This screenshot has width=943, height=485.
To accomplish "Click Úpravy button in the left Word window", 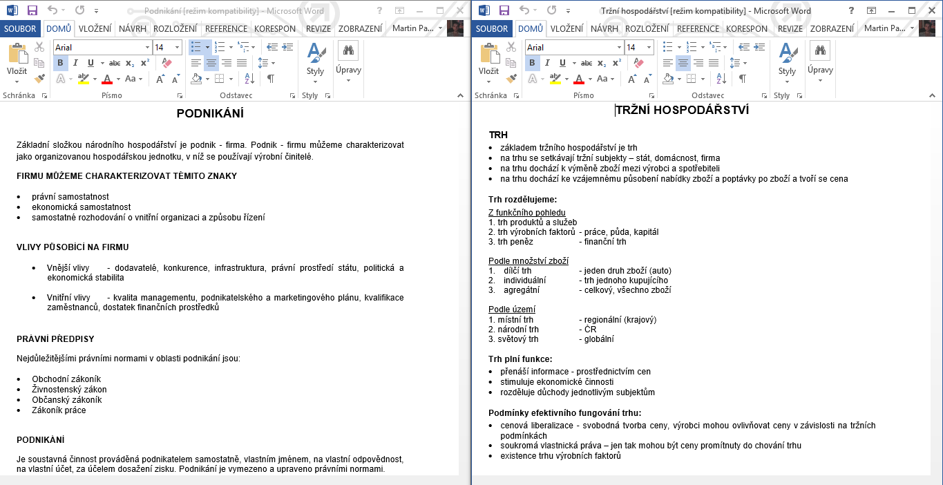I will click(x=348, y=61).
